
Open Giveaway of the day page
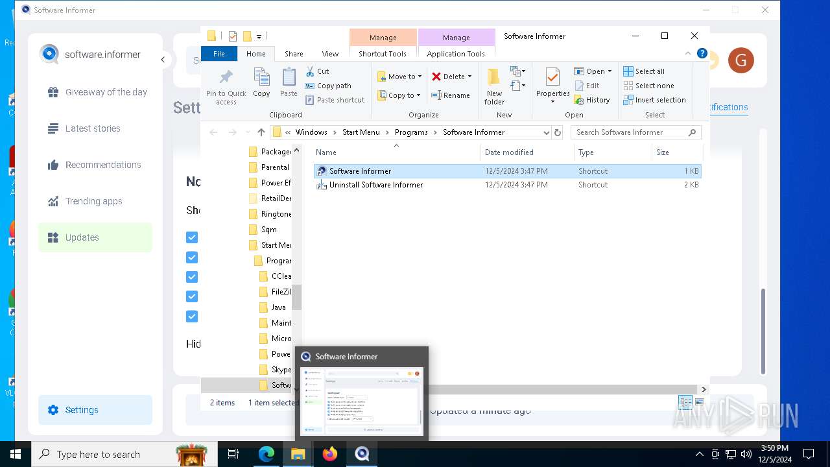coord(95,92)
